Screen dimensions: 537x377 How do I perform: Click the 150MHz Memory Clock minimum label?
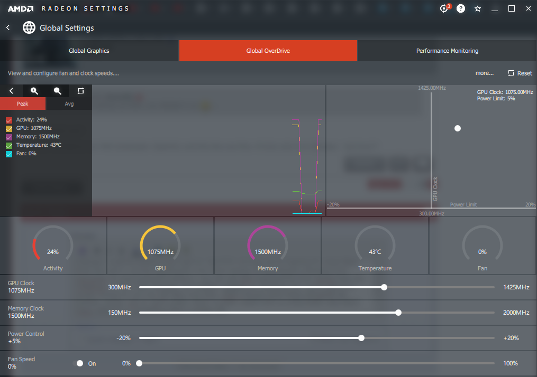coord(119,313)
